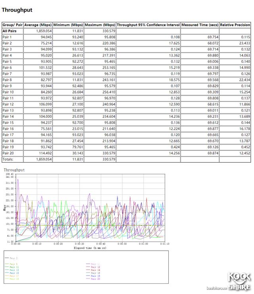This screenshot has width=254, height=294.
Task: Select the Pair 12 row label
Action: click(x=8, y=104)
